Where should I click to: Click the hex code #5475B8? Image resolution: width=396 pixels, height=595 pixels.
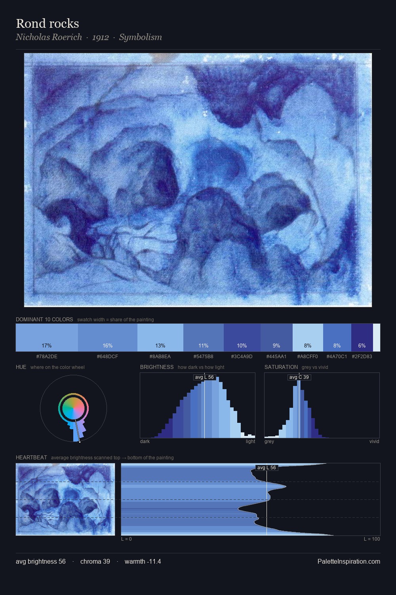pos(204,357)
